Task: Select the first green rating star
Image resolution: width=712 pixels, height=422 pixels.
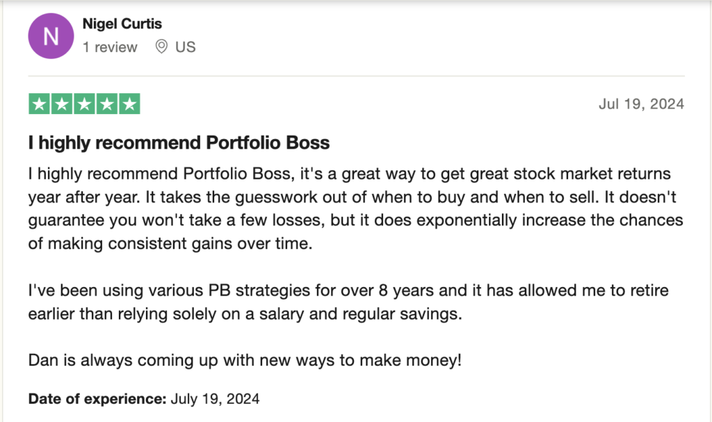Action: pos(39,104)
